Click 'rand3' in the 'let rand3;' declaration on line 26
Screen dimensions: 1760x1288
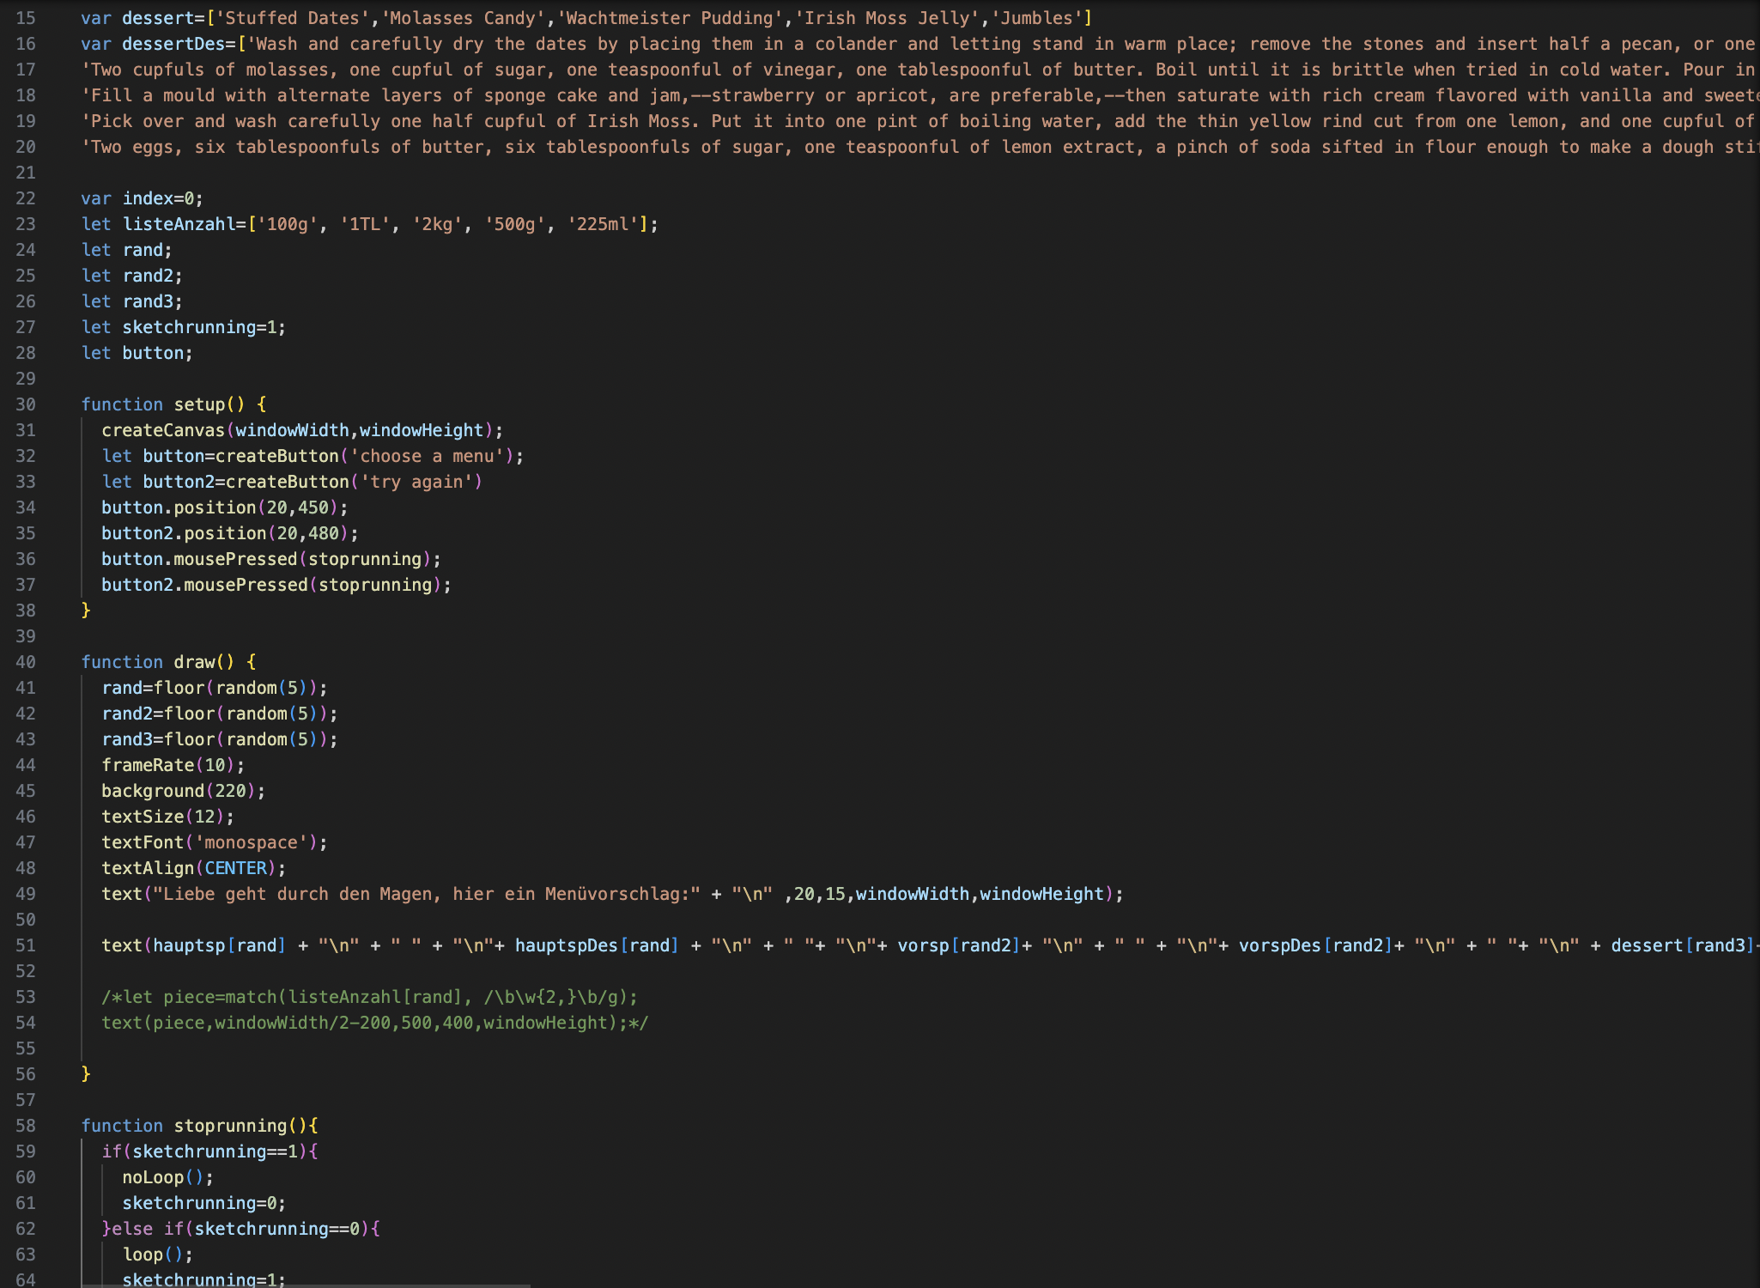click(148, 301)
